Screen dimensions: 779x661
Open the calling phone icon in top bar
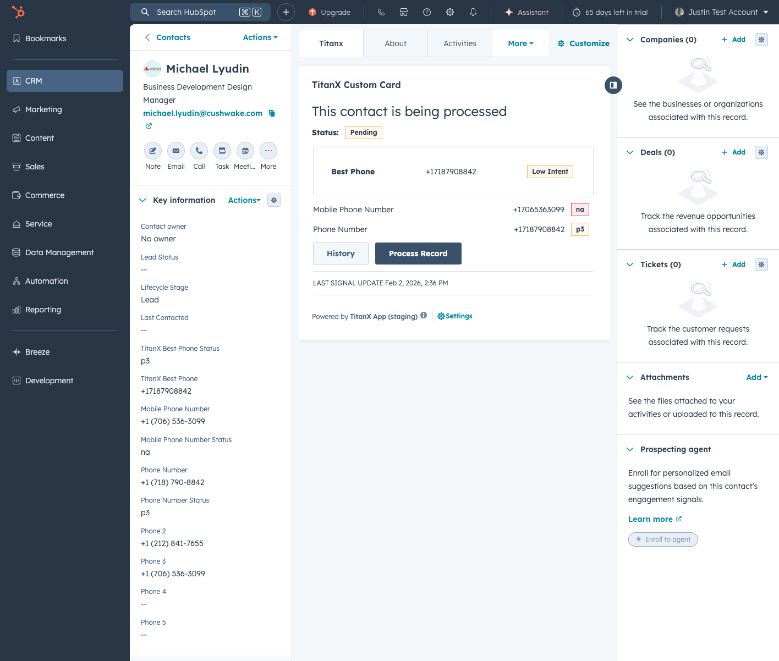[x=381, y=12]
